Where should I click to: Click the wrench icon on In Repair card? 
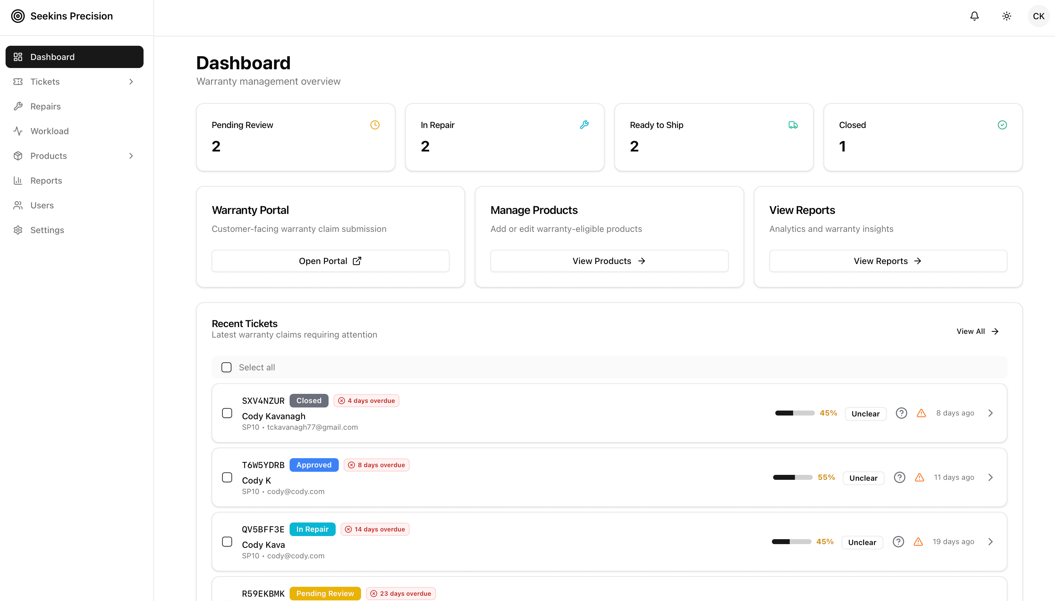pyautogui.click(x=584, y=125)
